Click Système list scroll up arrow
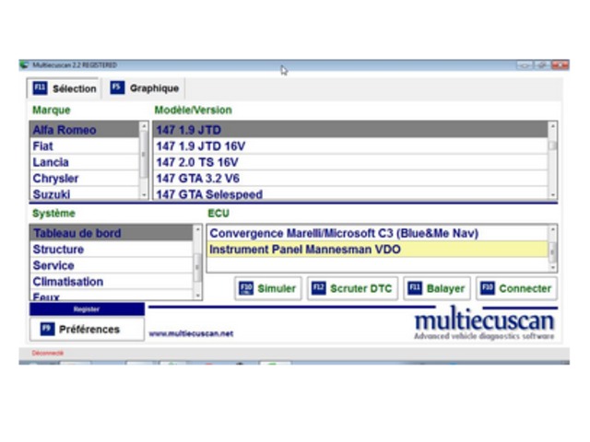This screenshot has width=590, height=442. (197, 229)
